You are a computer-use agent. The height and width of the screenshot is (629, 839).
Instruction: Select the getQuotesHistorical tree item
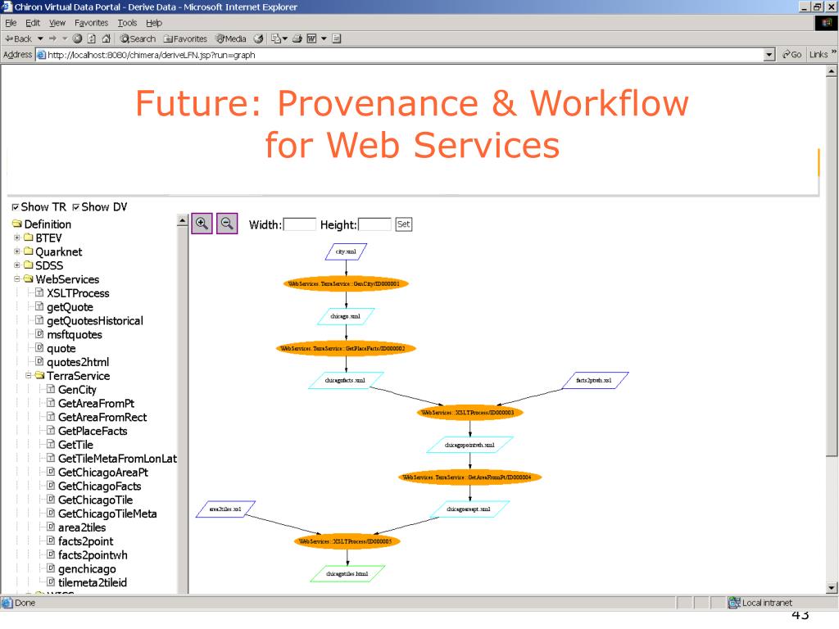click(95, 320)
